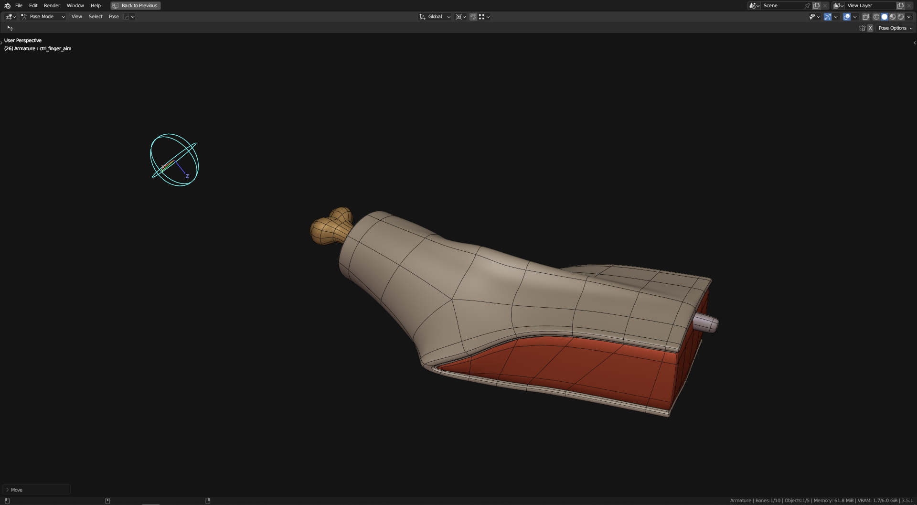Viewport: 917px width, 505px height.
Task: Click the pose mirror icon
Action: click(x=862, y=28)
